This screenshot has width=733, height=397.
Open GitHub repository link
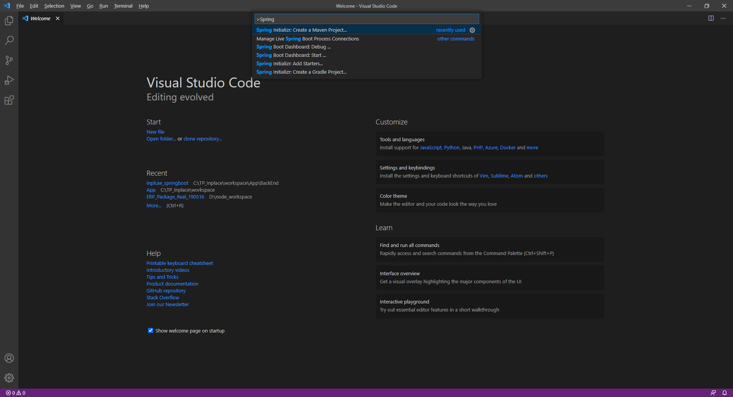tap(166, 291)
